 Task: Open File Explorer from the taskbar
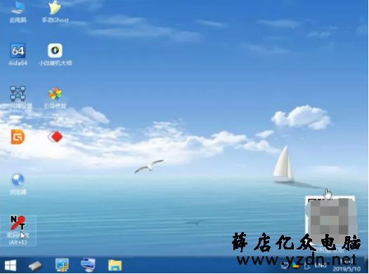point(115,266)
